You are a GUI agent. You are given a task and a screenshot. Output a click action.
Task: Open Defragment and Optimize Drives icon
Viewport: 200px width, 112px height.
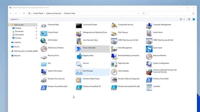(x=79, y=34)
